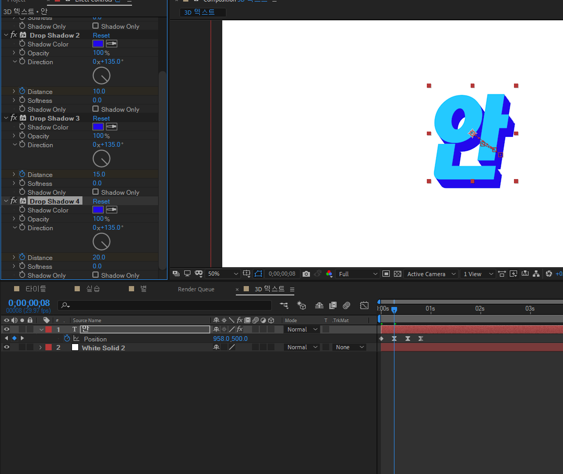
Task: Collapse the Drop Shadow 4 effect
Action: pos(6,201)
